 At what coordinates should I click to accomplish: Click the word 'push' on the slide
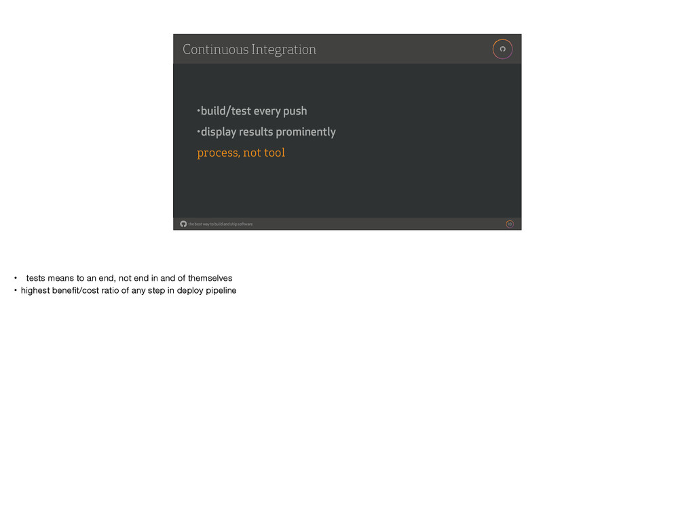(295, 111)
